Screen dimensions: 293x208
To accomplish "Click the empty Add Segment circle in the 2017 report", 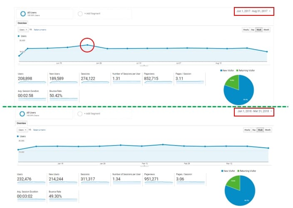I will pyautogui.click(x=80, y=14).
